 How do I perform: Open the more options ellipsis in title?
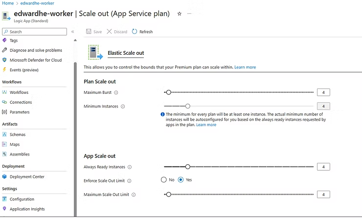coord(189,14)
